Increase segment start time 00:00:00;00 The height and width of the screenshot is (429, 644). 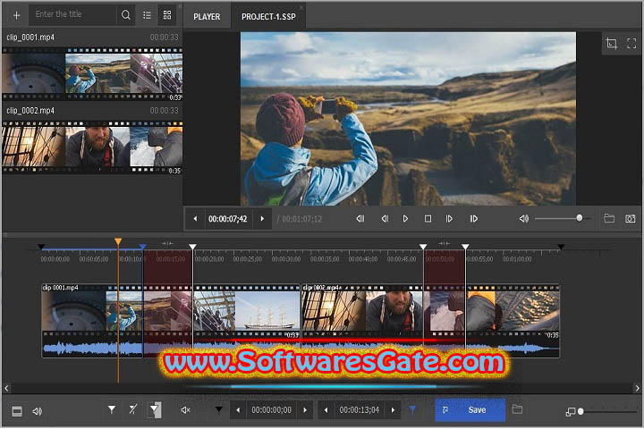click(x=304, y=410)
